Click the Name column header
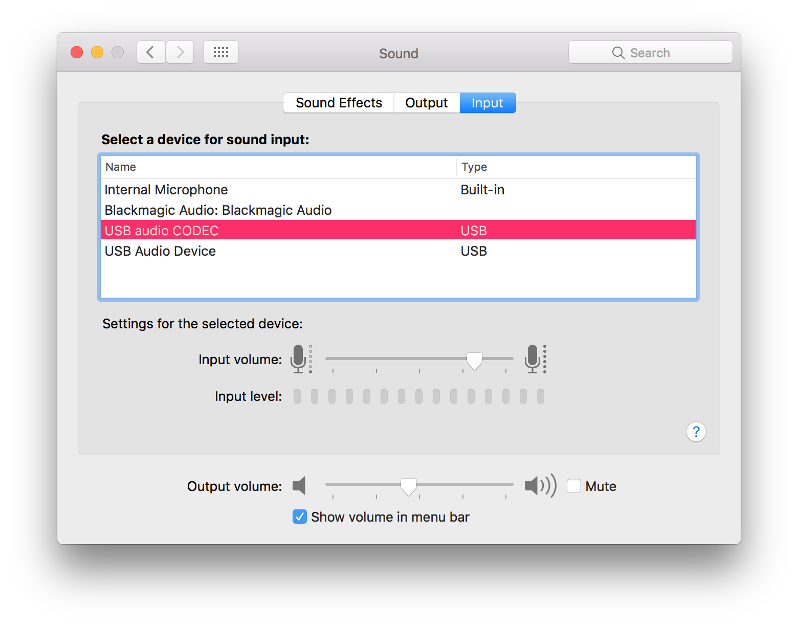 coord(279,167)
